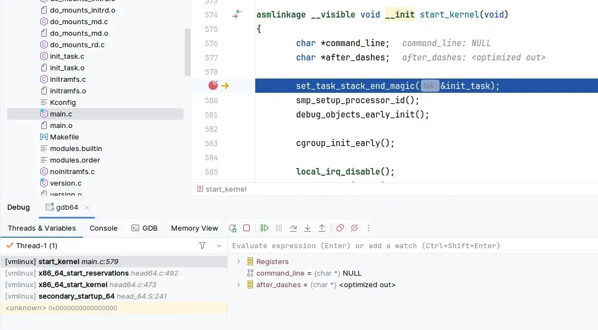The width and height of the screenshot is (598, 330).
Task: Open noinitramfs.c in project tree
Action: (x=73, y=172)
